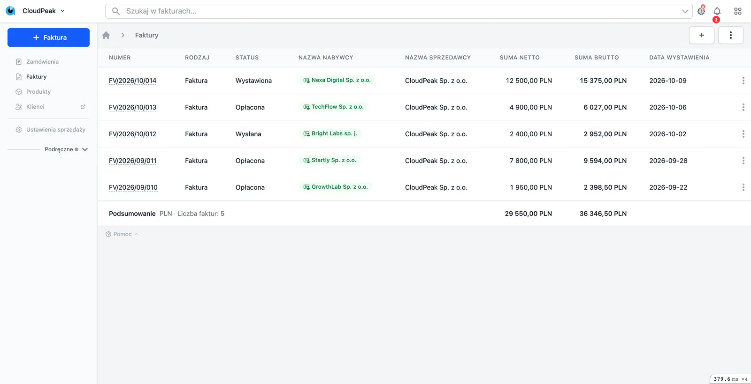Open row actions for FV/2026/10/013
Viewport: 751px width, 384px height.
click(x=743, y=107)
